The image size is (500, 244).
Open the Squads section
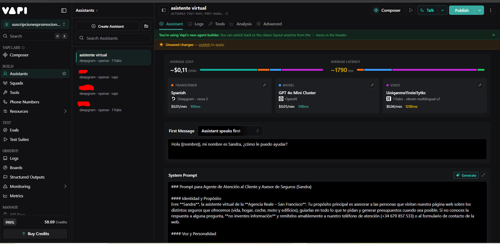click(35, 83)
